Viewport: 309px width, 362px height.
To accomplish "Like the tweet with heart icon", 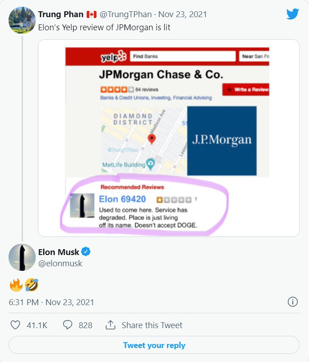I will [x=15, y=325].
